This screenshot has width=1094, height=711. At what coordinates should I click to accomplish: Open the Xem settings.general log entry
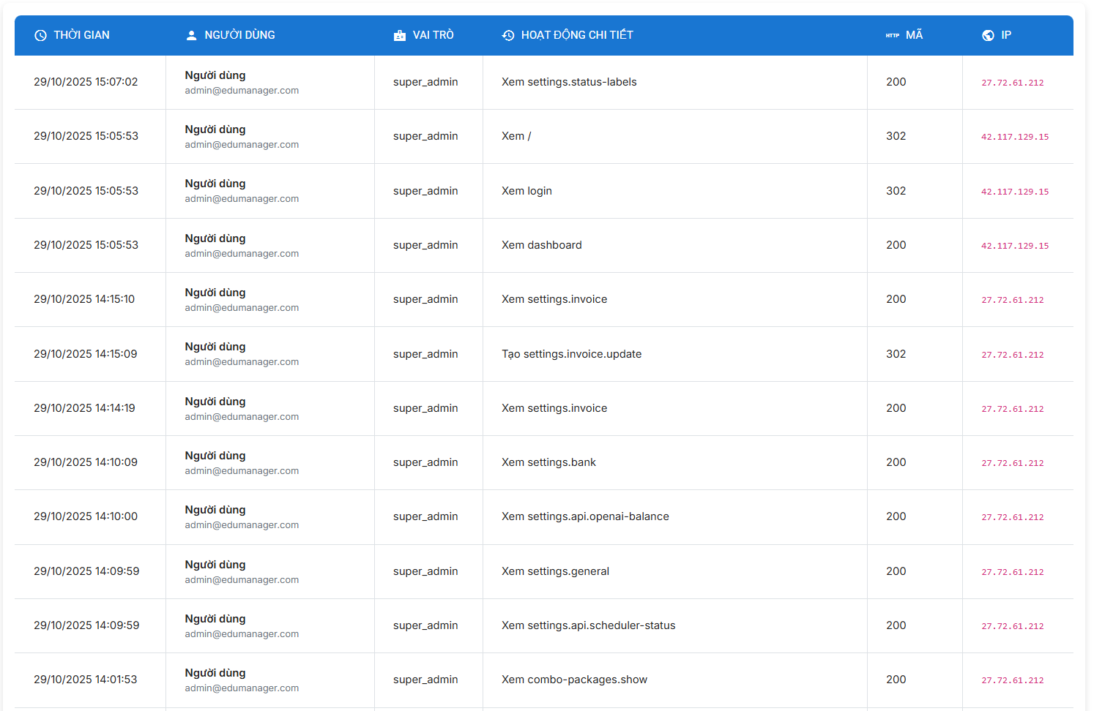tap(555, 571)
